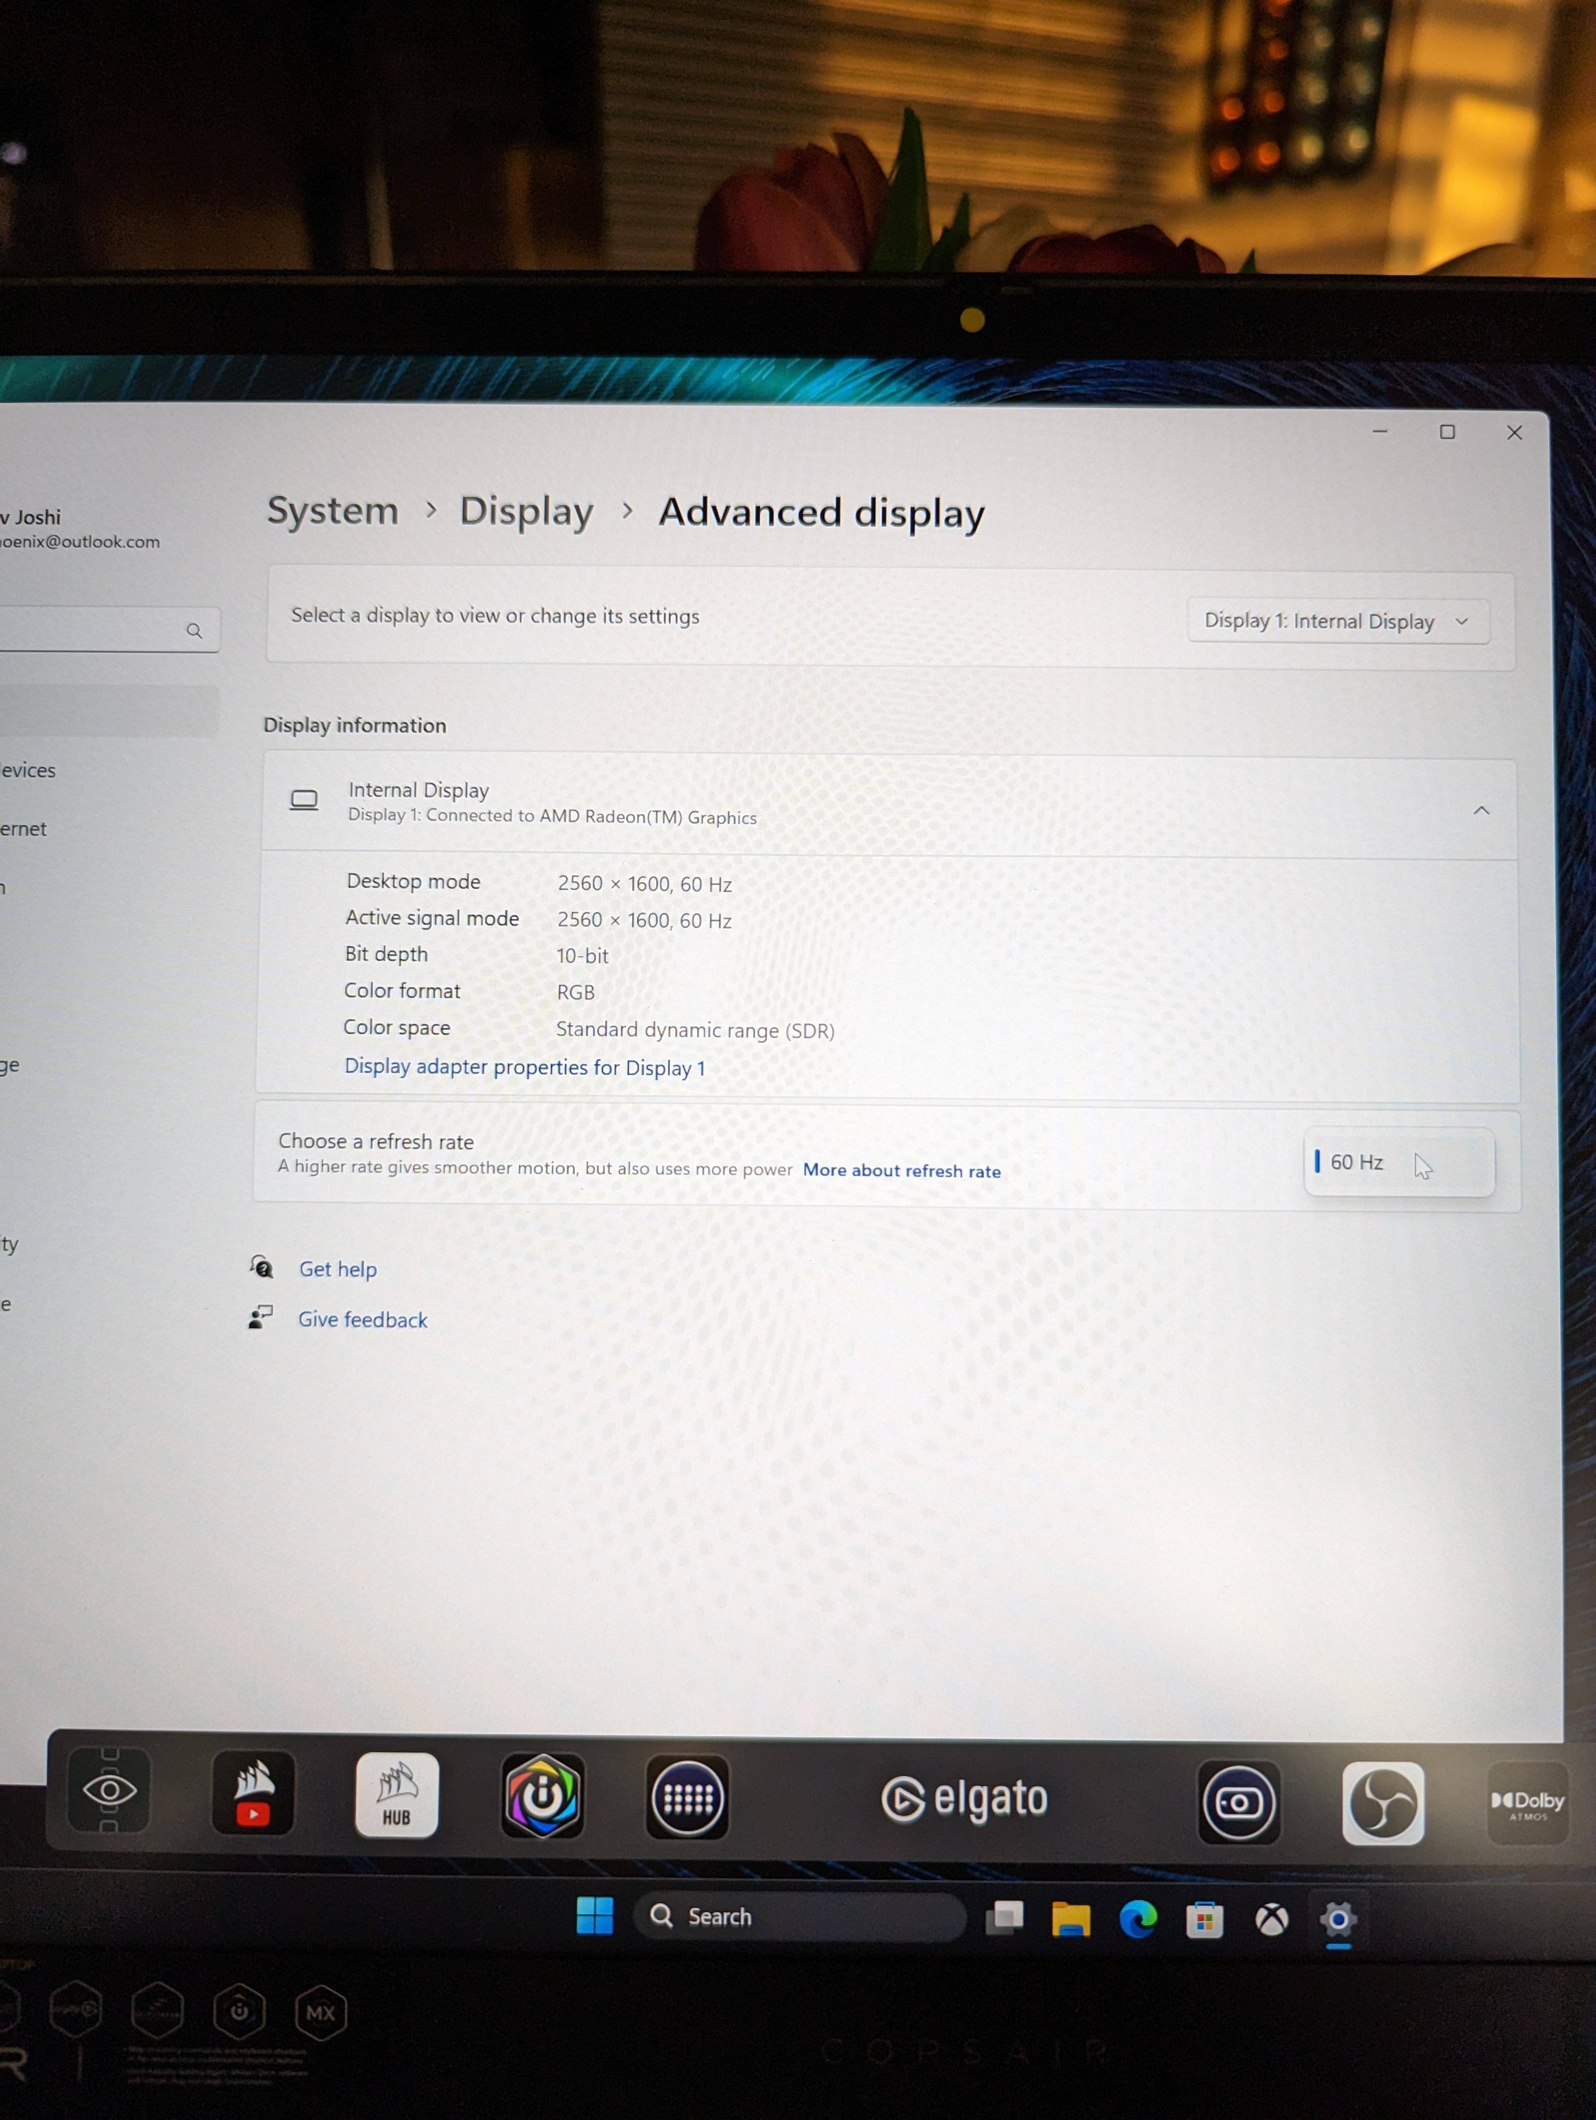Viewport: 1596px width, 2120px height.
Task: Open the Dolby Atmos app icon
Action: point(1527,1803)
